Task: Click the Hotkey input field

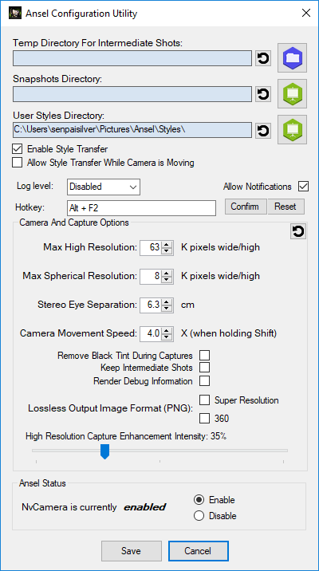Action: tap(141, 207)
